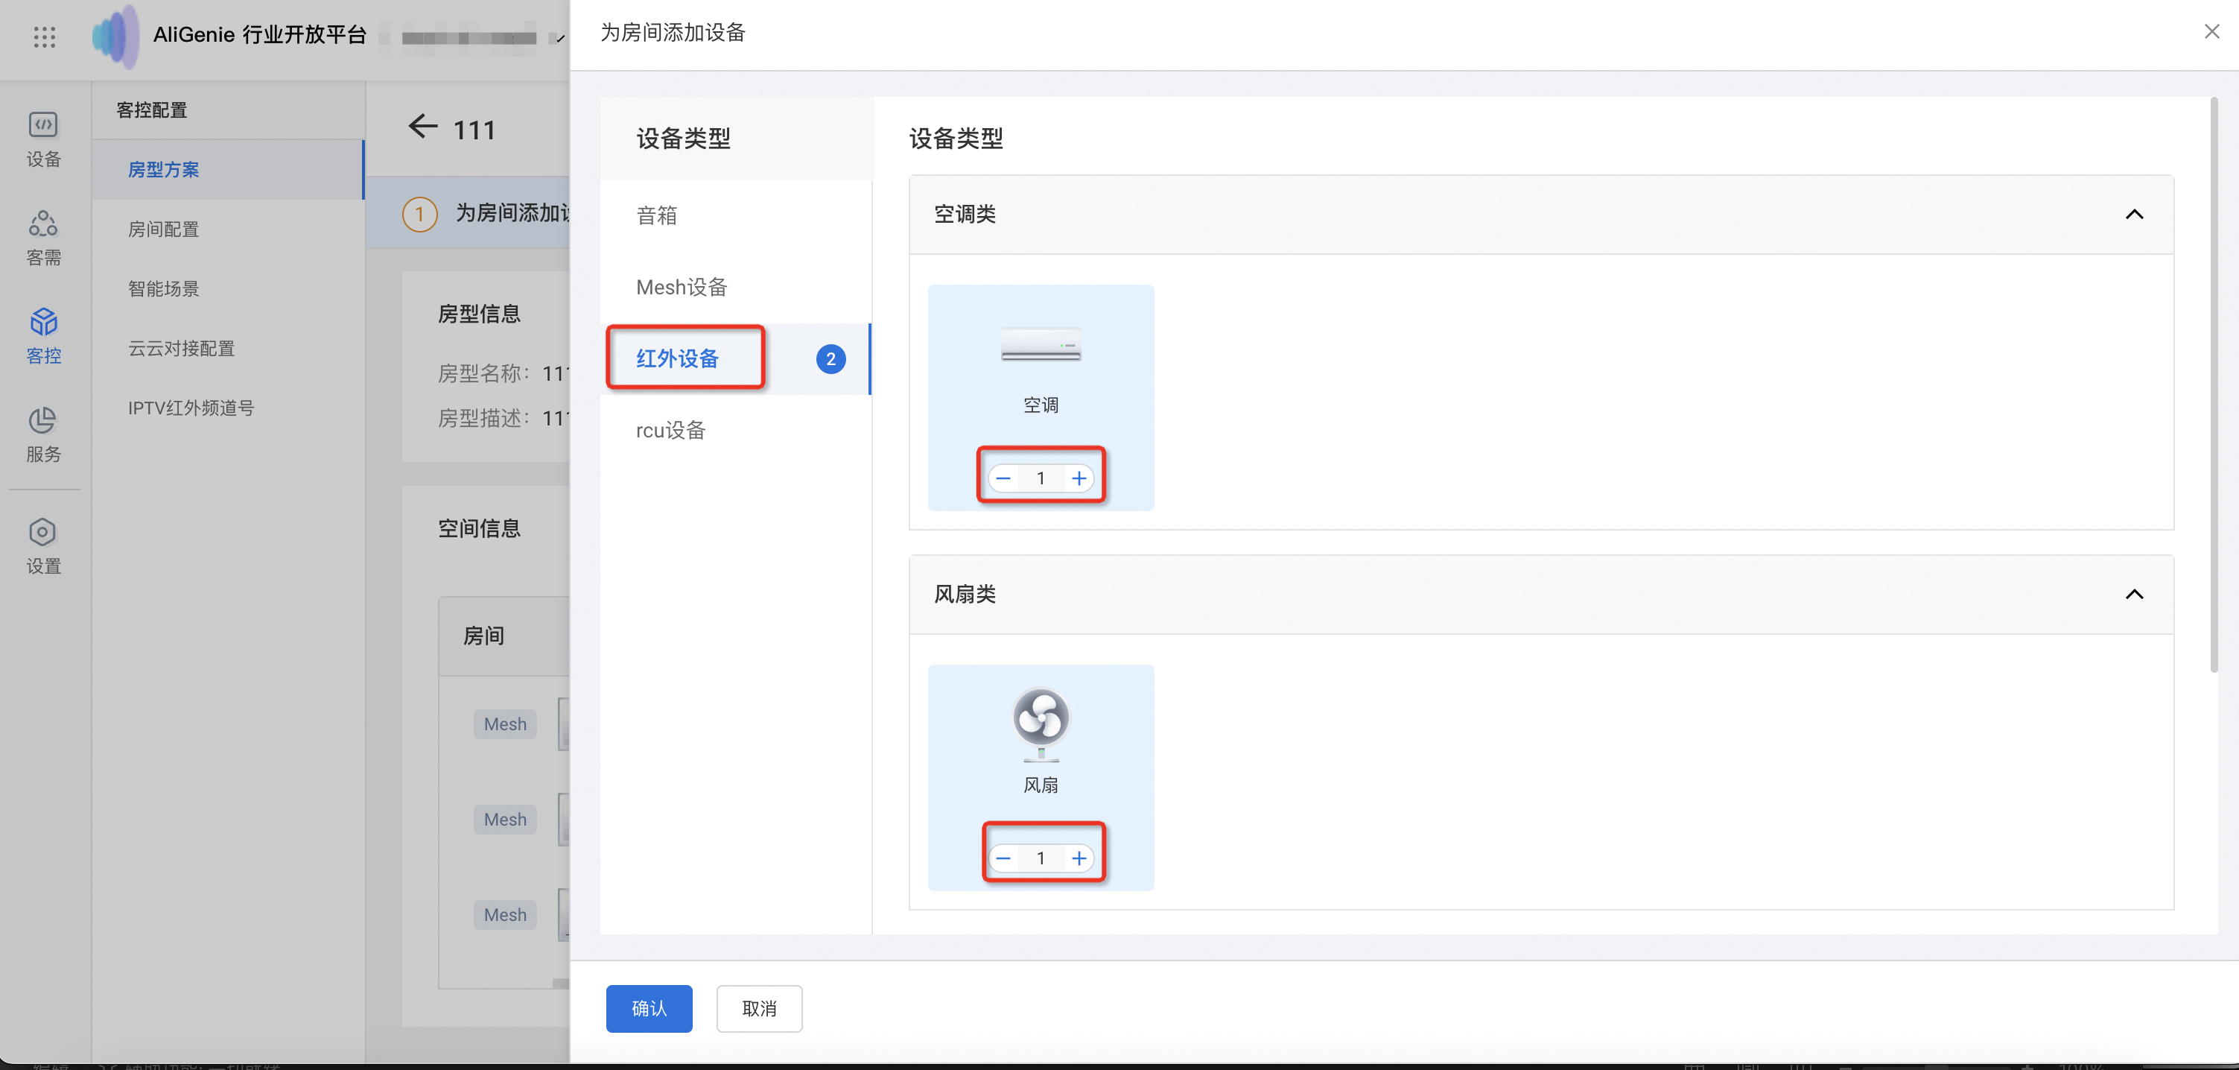
Task: Increase 风扇 quantity with plus button
Action: 1079,859
